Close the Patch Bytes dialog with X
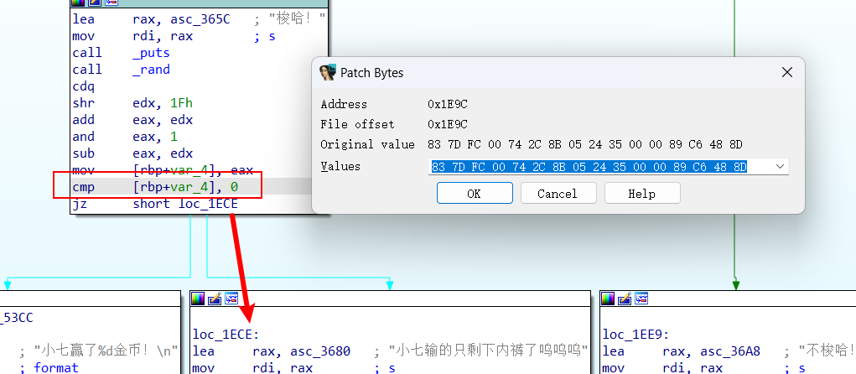The height and width of the screenshot is (374, 856). coord(787,73)
